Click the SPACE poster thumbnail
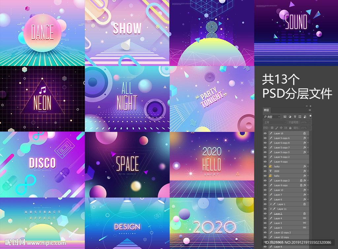Viewport: 338px width, 249px height. coord(127,165)
